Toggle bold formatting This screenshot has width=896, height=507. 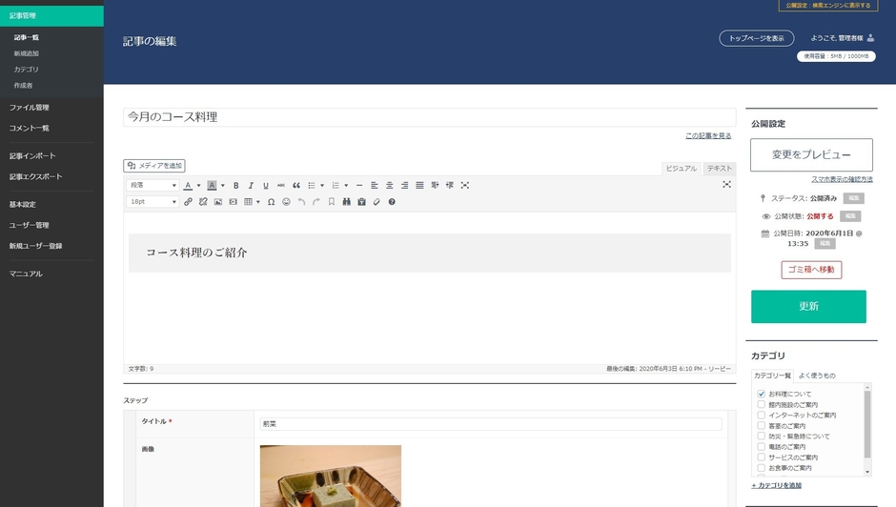235,185
